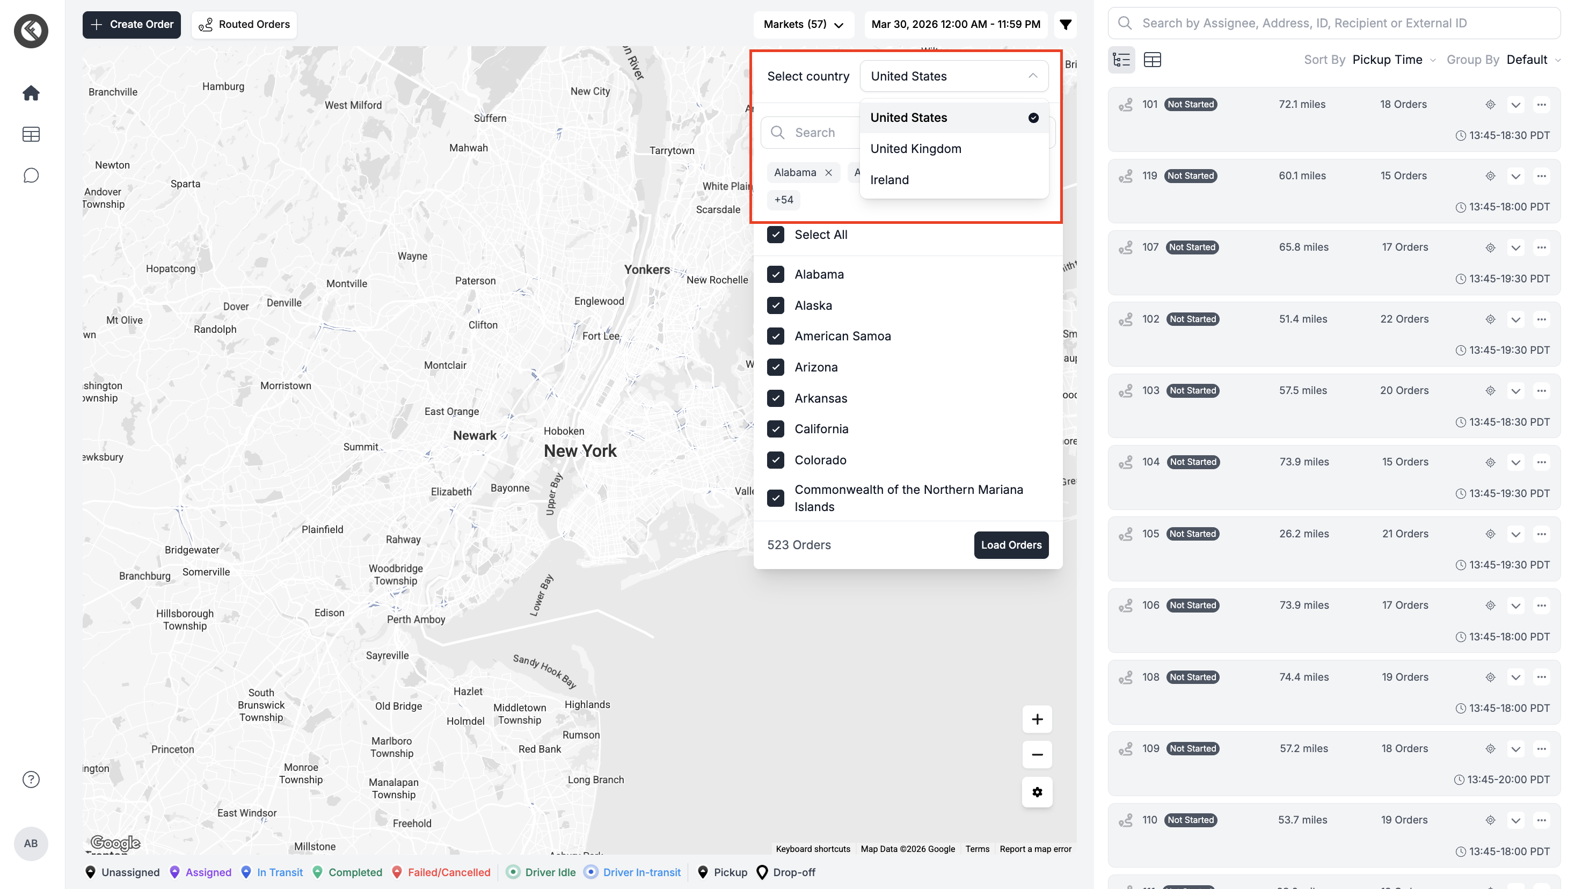The width and height of the screenshot is (1575, 889).
Task: Click the map settings gear icon
Action: click(x=1037, y=792)
